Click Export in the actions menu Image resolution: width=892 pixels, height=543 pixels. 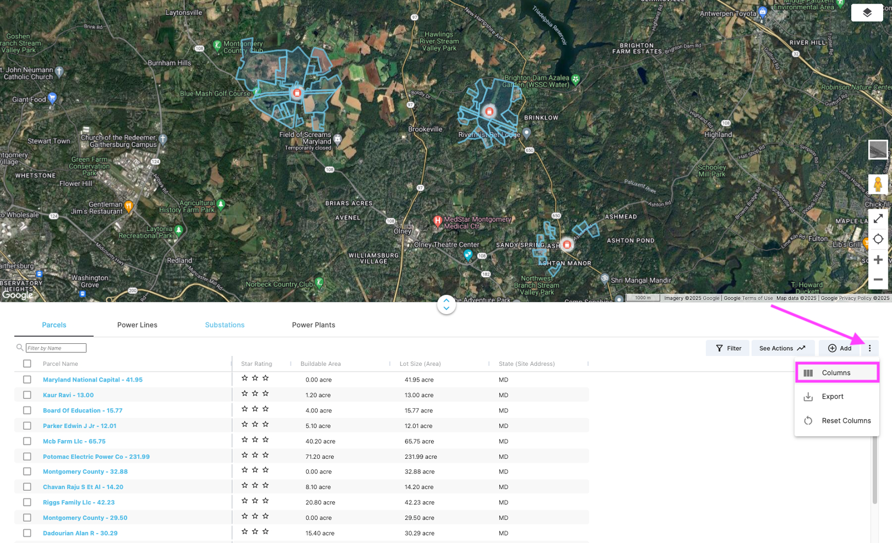(833, 396)
